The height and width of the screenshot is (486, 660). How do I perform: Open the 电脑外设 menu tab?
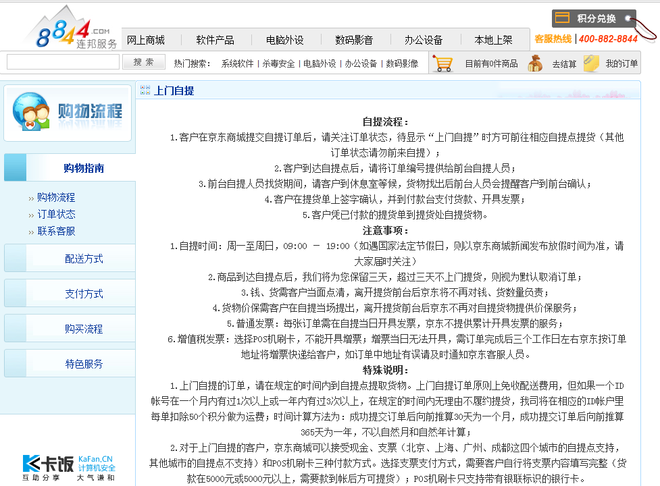pos(285,40)
